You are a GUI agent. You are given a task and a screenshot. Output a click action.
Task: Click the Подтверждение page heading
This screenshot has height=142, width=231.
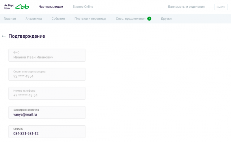tap(27, 36)
